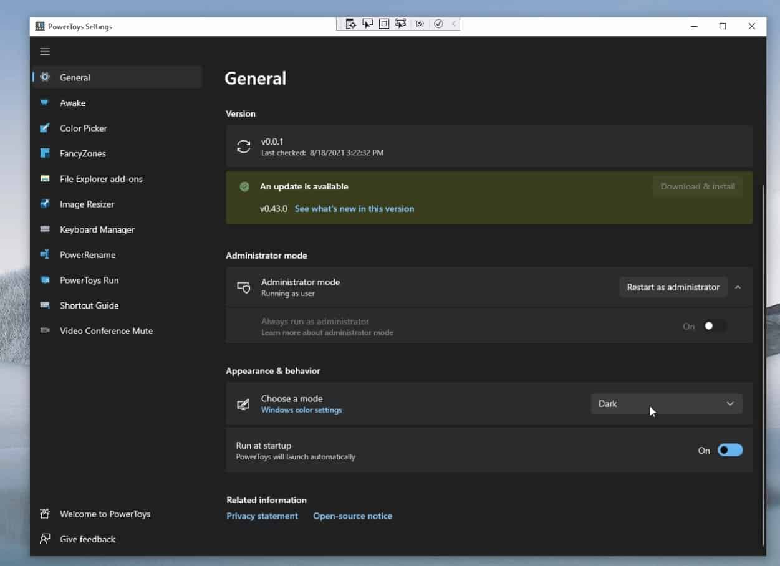Select the FancyZones icon in the sidebar
The width and height of the screenshot is (780, 566).
(x=45, y=153)
